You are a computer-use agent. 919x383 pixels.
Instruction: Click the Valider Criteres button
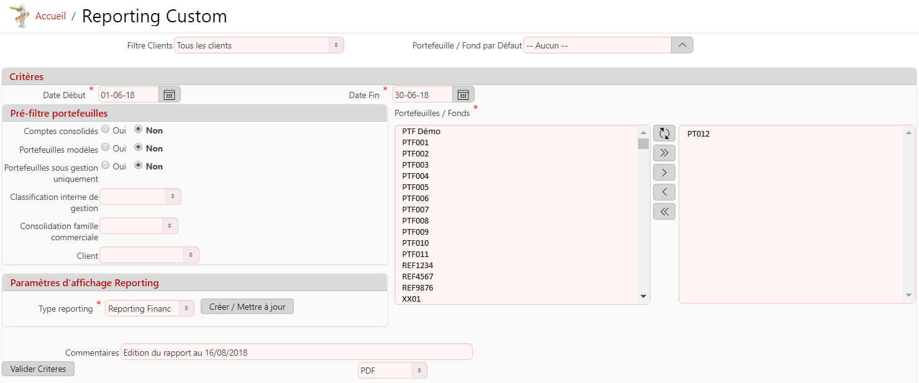pos(38,369)
